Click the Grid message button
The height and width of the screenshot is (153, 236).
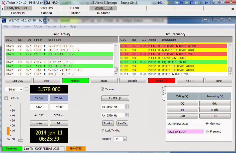pos(215,103)
